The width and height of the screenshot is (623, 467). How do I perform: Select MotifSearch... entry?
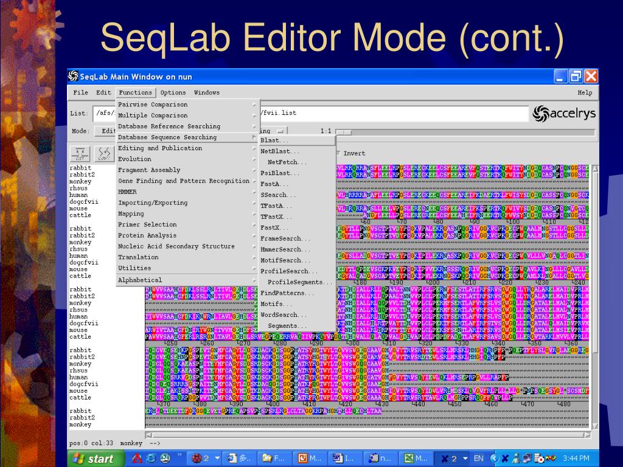coord(297,260)
